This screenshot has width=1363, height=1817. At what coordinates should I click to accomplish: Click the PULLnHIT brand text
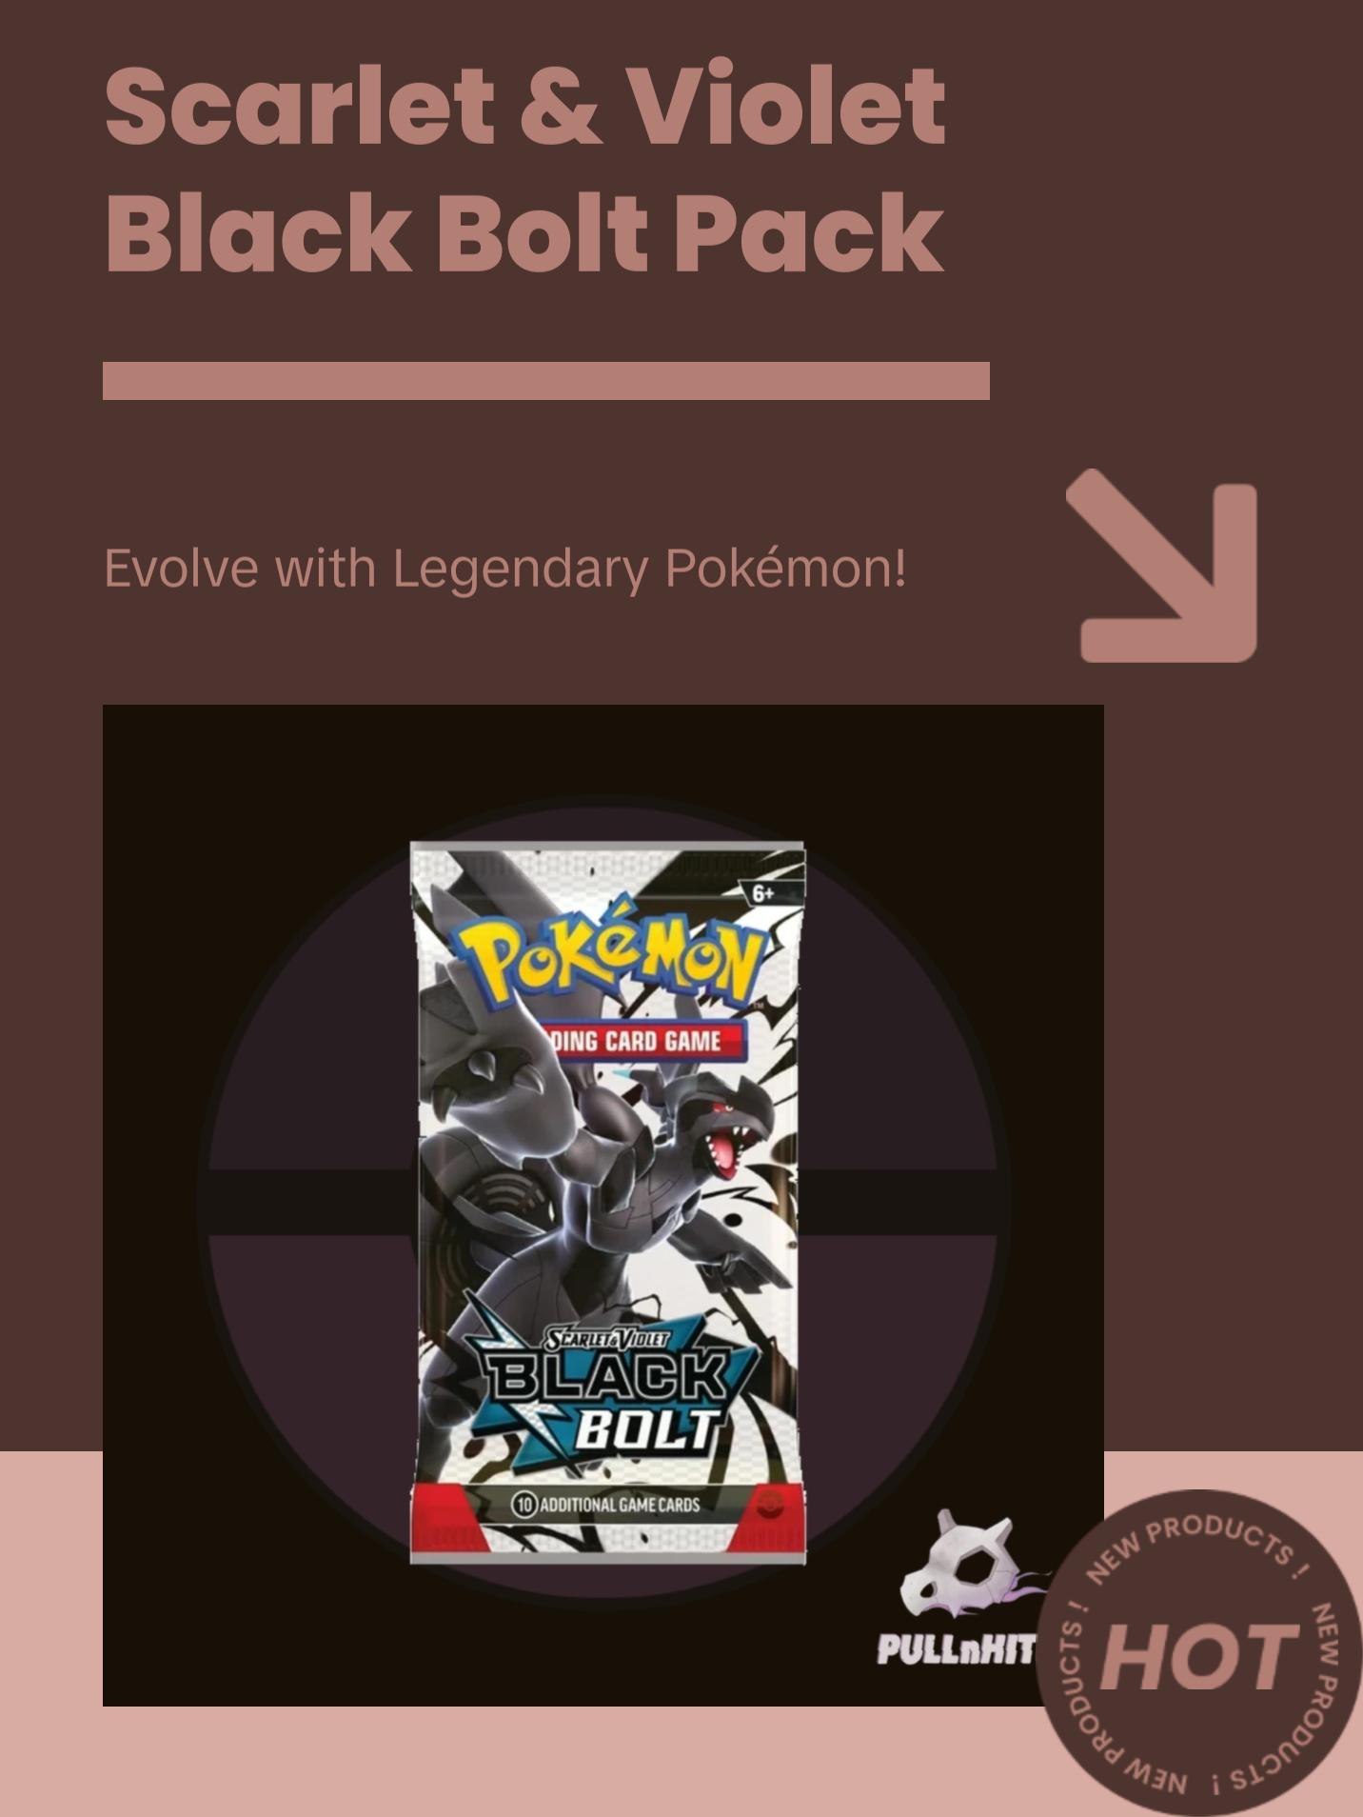956,1650
